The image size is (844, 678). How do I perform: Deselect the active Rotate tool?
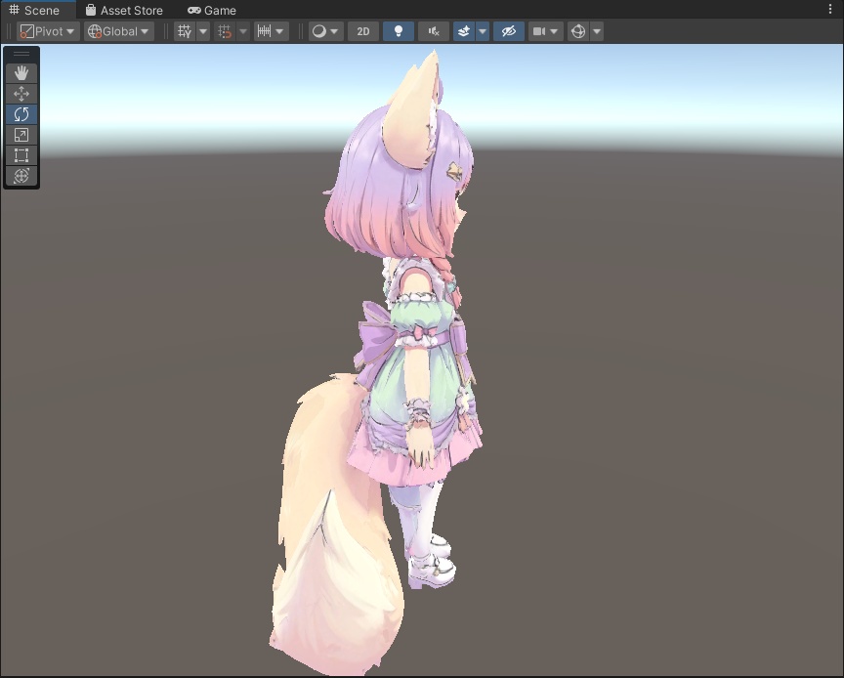(x=21, y=114)
